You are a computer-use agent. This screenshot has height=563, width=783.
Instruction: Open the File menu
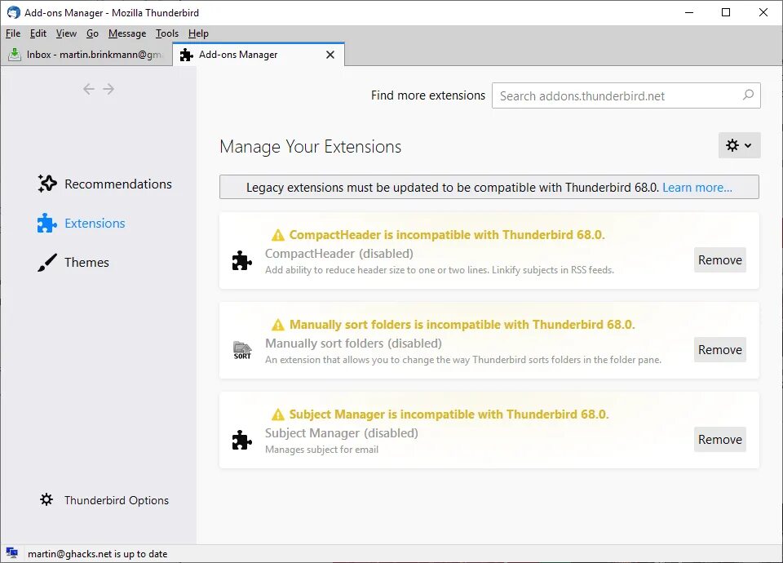point(13,33)
